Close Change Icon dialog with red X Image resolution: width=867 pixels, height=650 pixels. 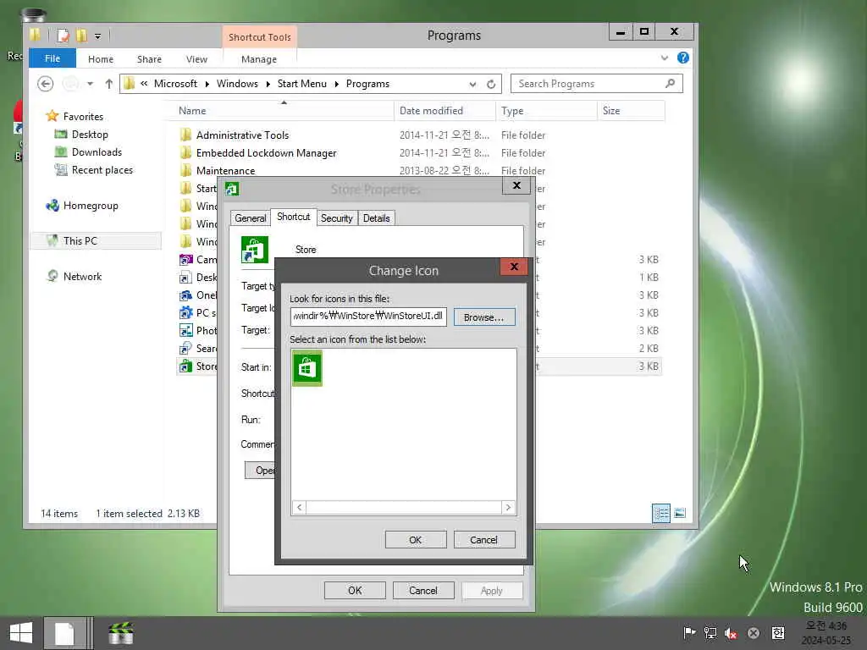[514, 267]
